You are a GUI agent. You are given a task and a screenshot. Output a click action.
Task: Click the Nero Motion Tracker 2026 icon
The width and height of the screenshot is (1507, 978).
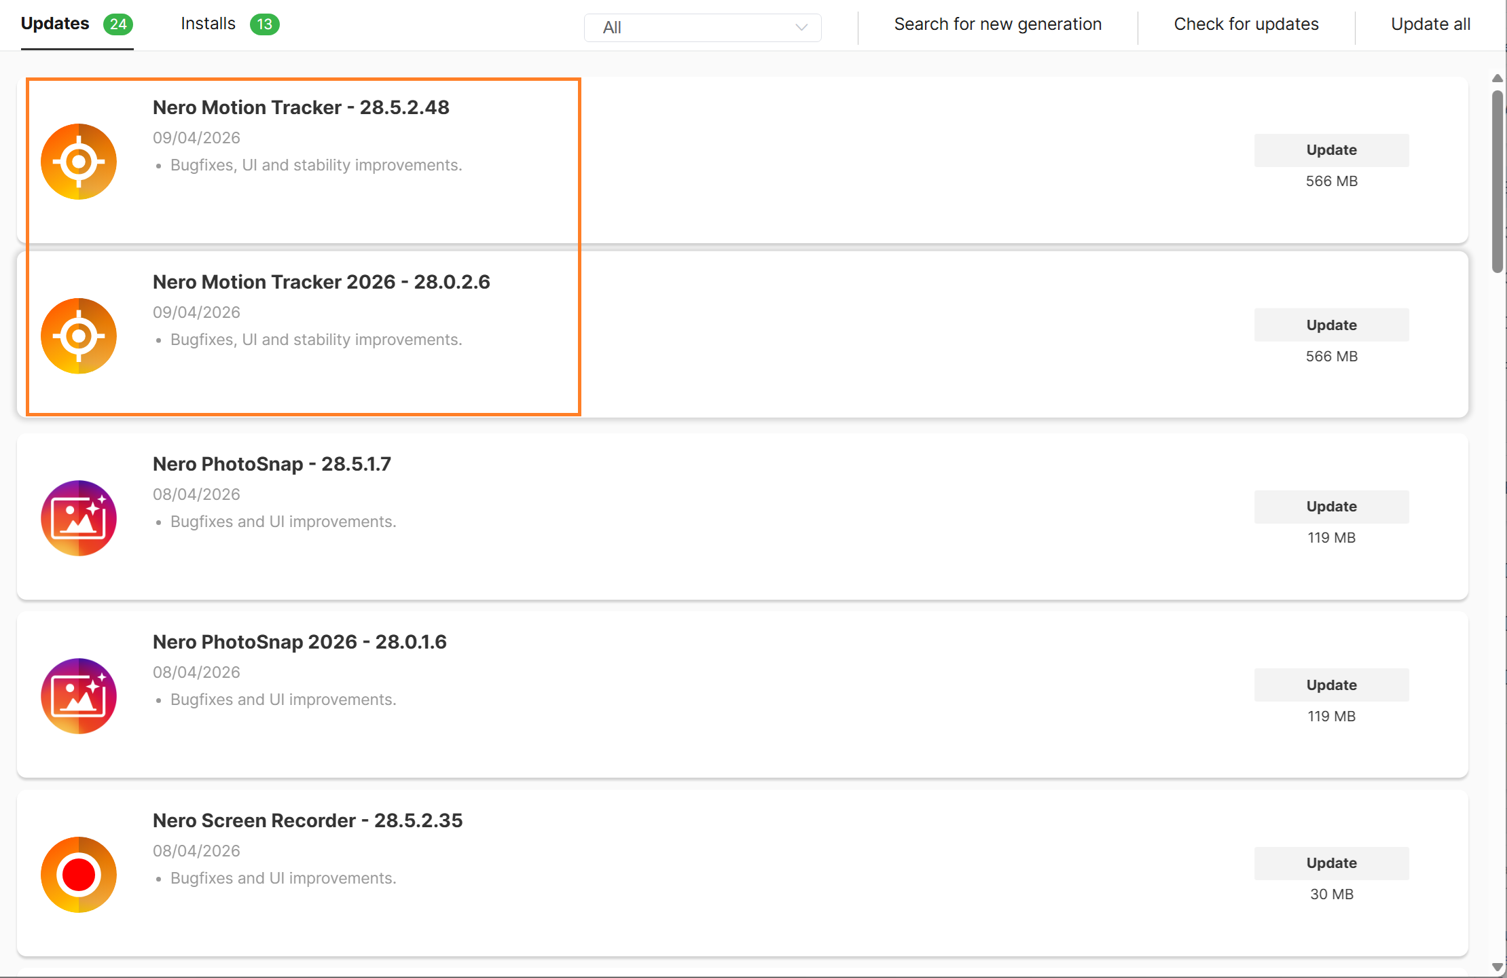pyautogui.click(x=79, y=336)
